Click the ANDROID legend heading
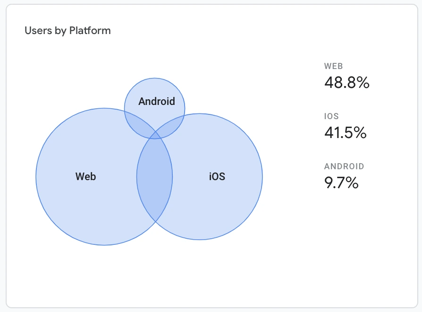Viewport: 422px width, 312px height. [344, 166]
